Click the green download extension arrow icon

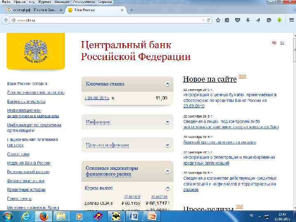280,20
